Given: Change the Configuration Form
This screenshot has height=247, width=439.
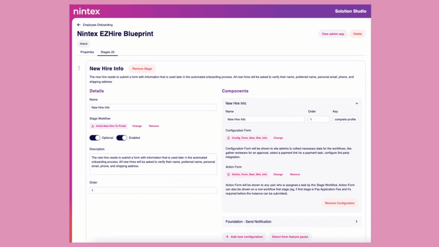Looking at the screenshot, I should (x=278, y=138).
